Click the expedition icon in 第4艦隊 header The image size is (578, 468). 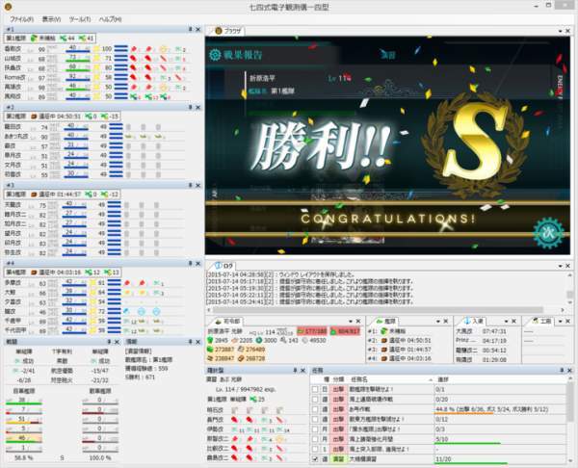coord(34,273)
